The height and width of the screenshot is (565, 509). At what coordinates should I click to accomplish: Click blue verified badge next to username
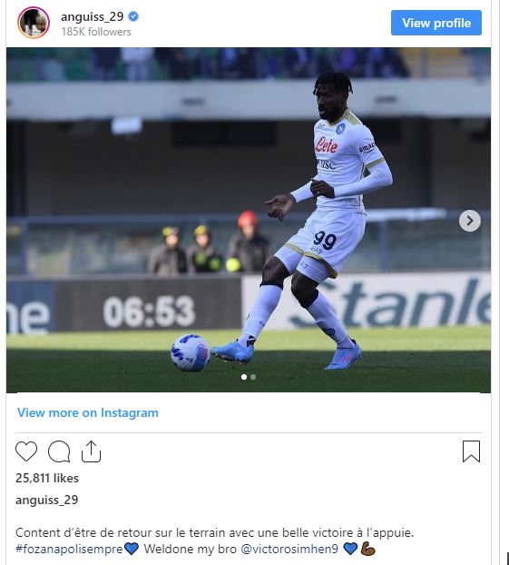pyautogui.click(x=133, y=16)
